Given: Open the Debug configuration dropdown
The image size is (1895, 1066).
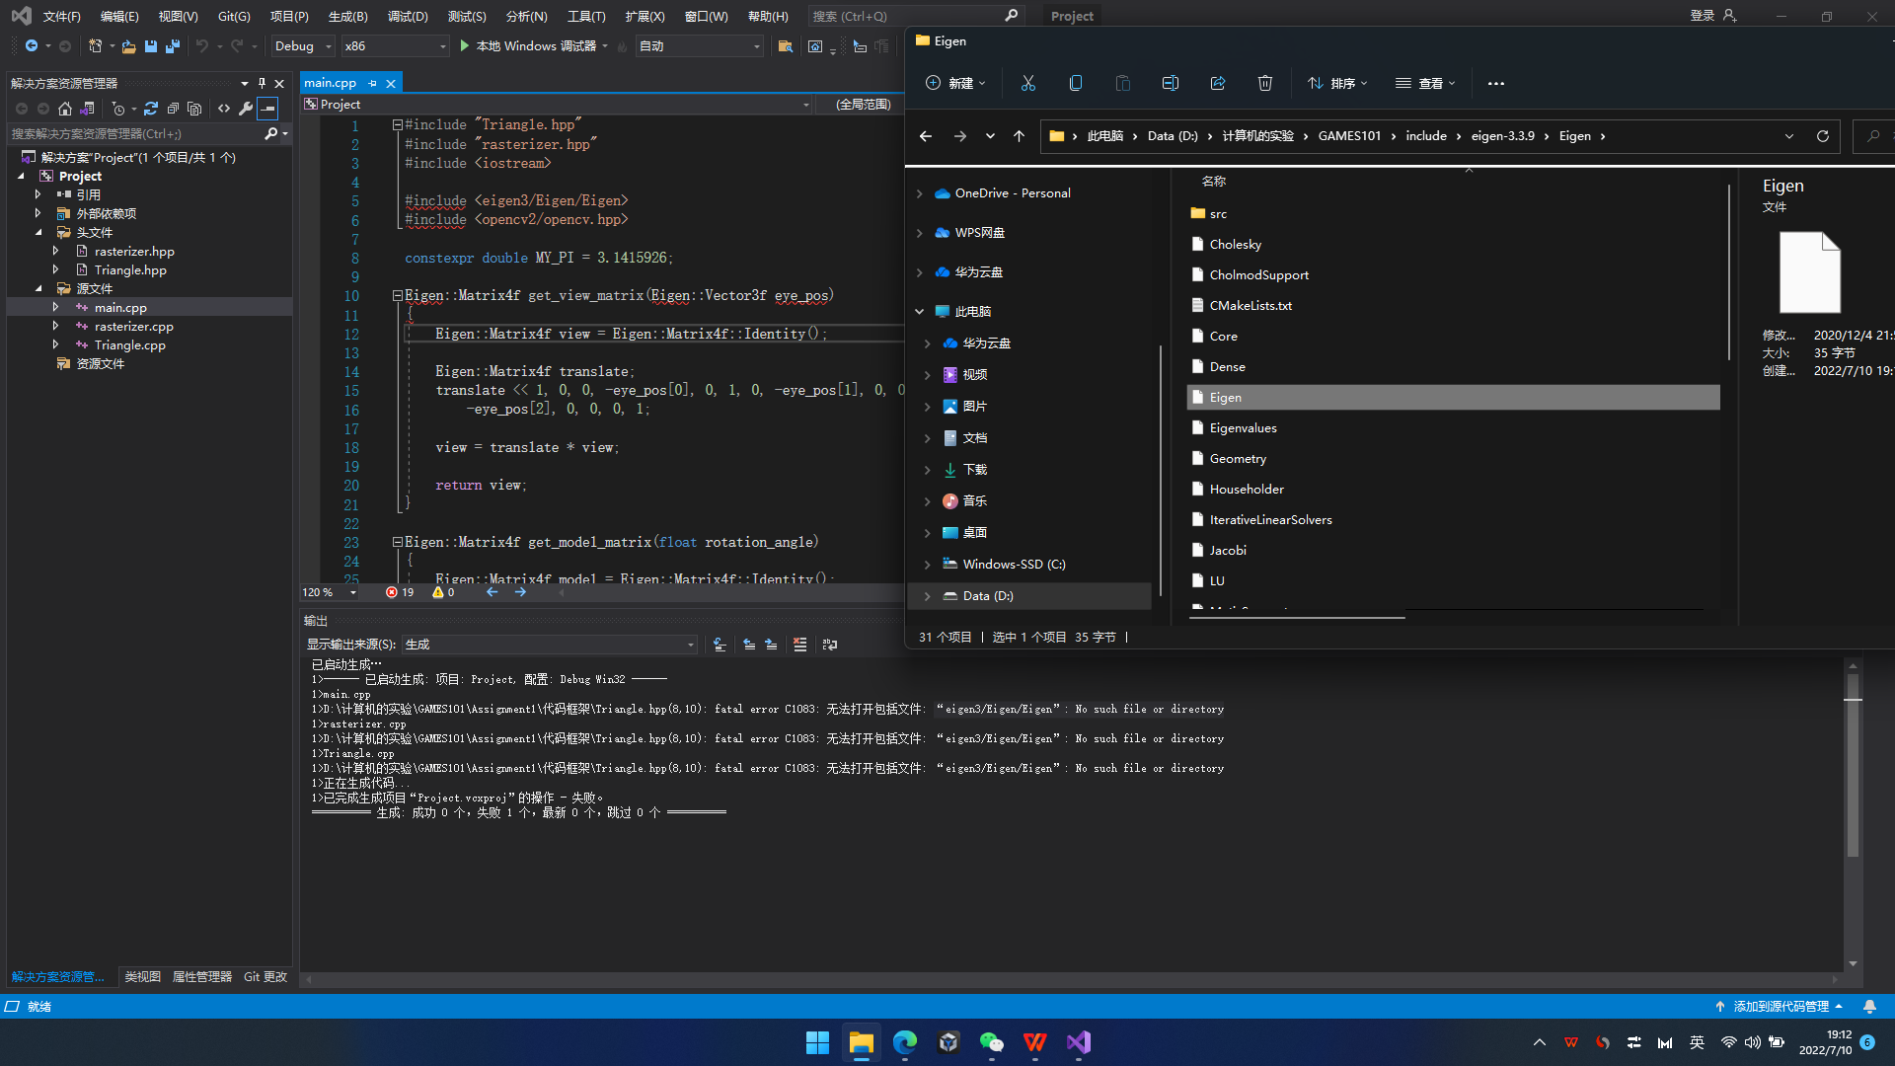Looking at the screenshot, I should pyautogui.click(x=328, y=46).
